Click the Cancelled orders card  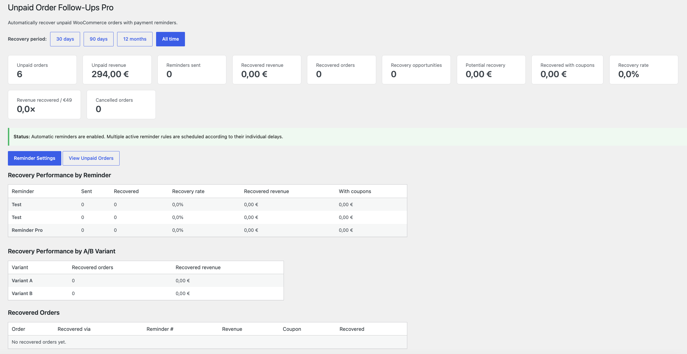(121, 105)
